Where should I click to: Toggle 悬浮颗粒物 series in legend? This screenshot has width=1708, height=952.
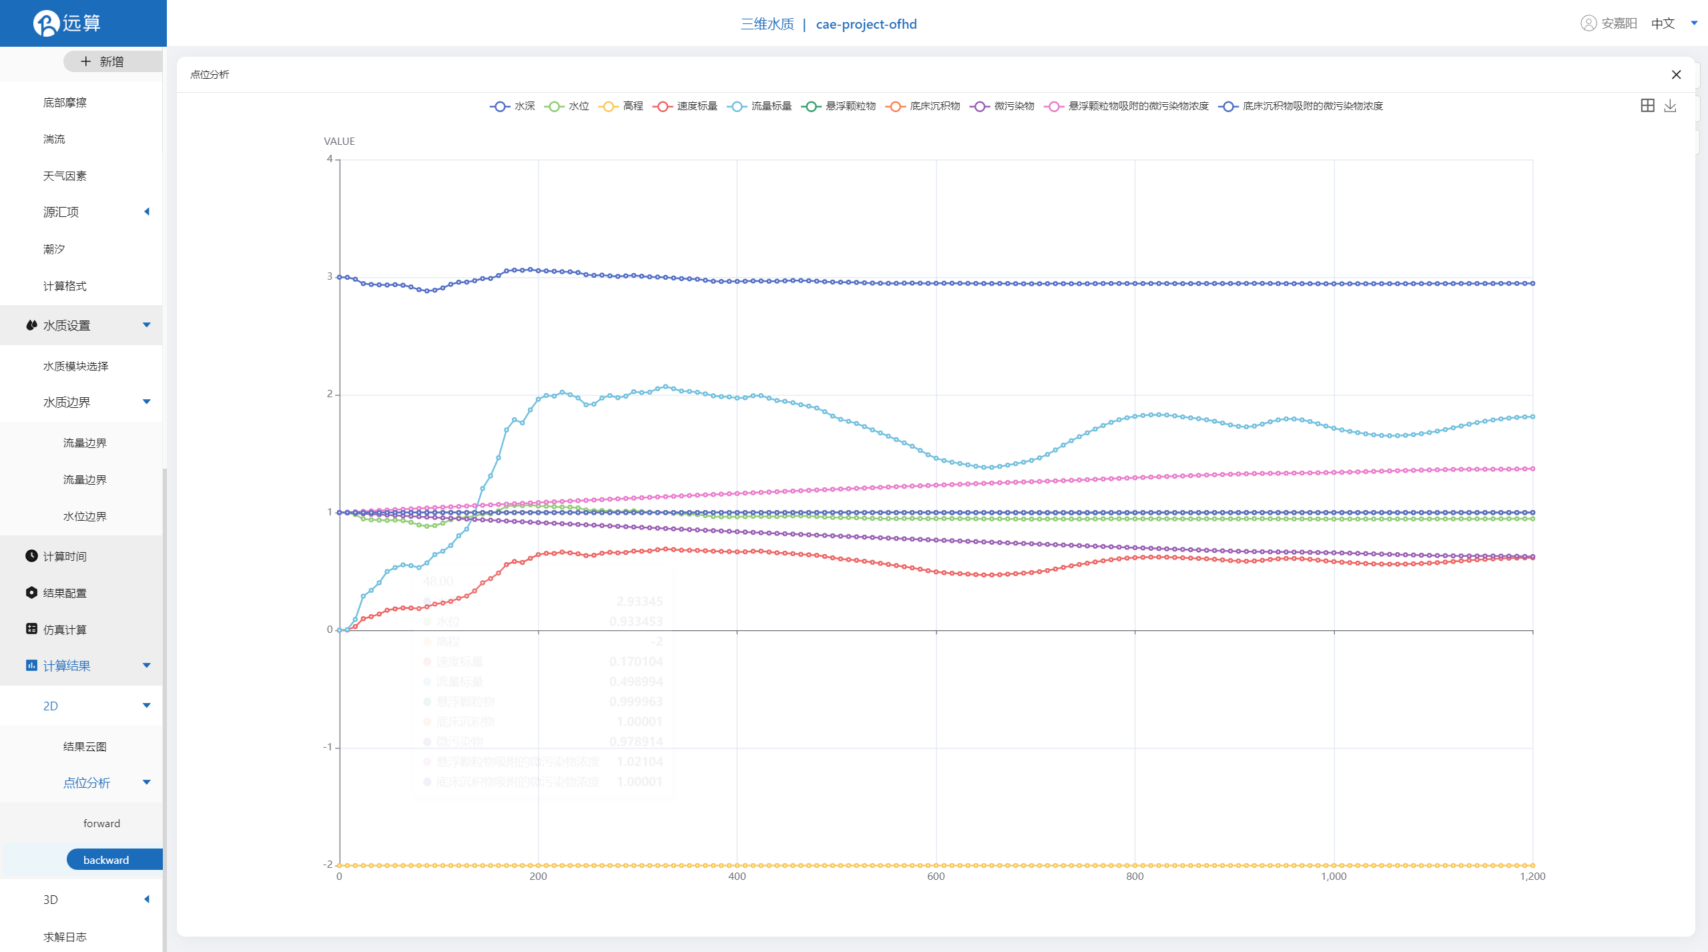point(838,106)
